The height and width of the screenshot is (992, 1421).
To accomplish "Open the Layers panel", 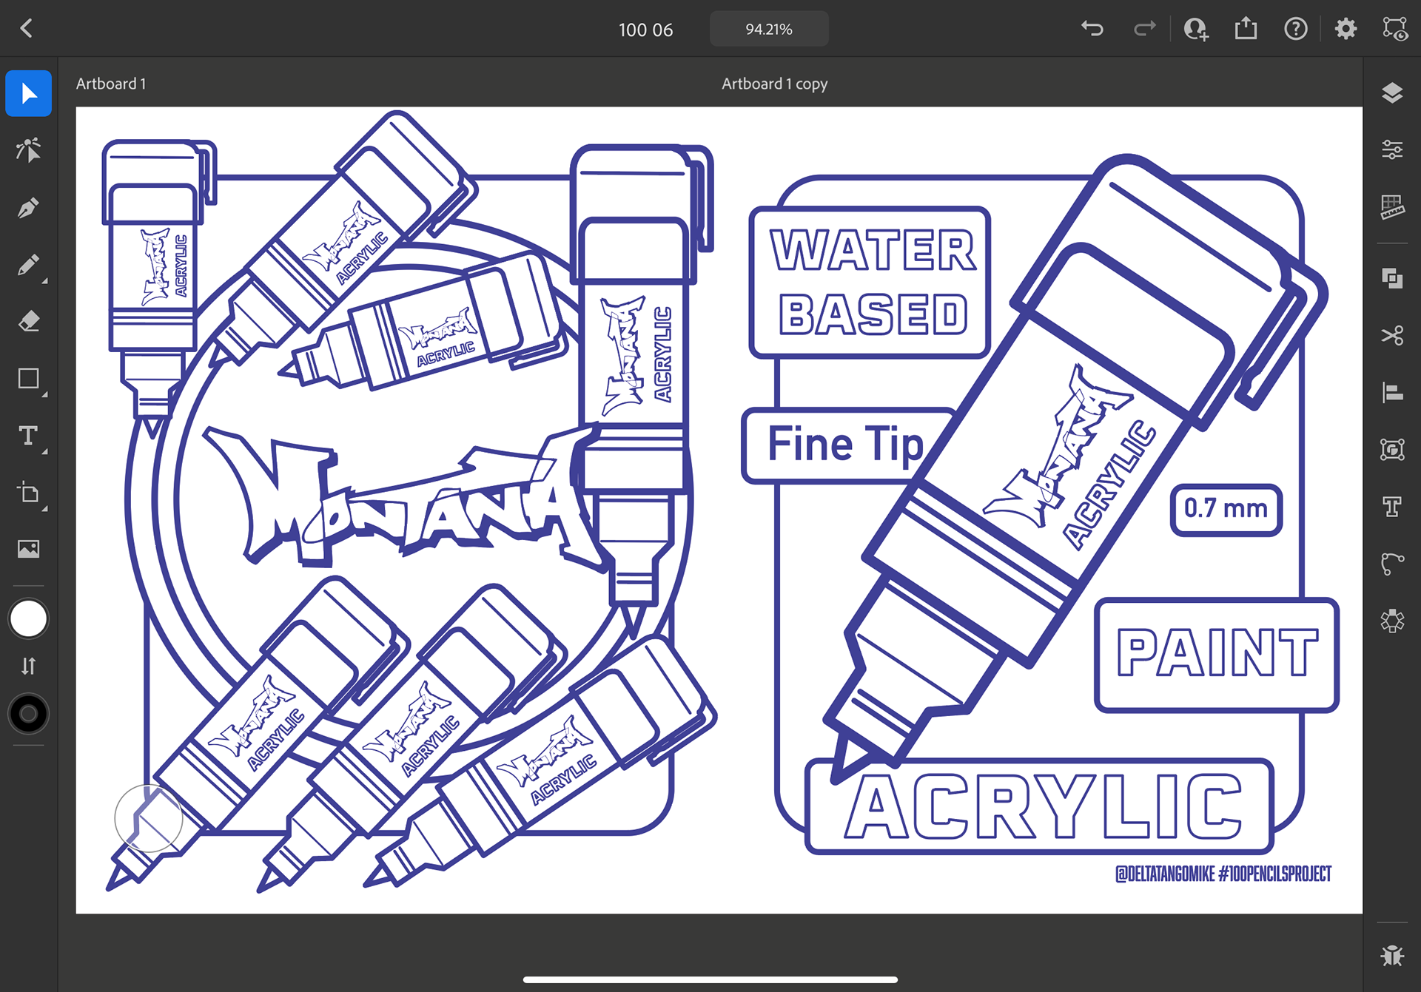I will click(x=1392, y=93).
